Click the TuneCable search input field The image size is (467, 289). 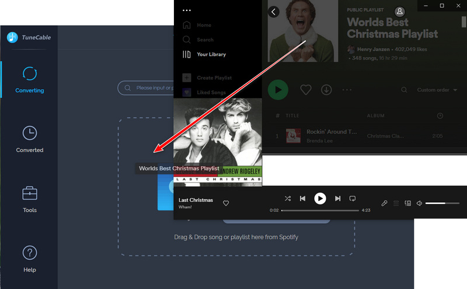coord(146,88)
